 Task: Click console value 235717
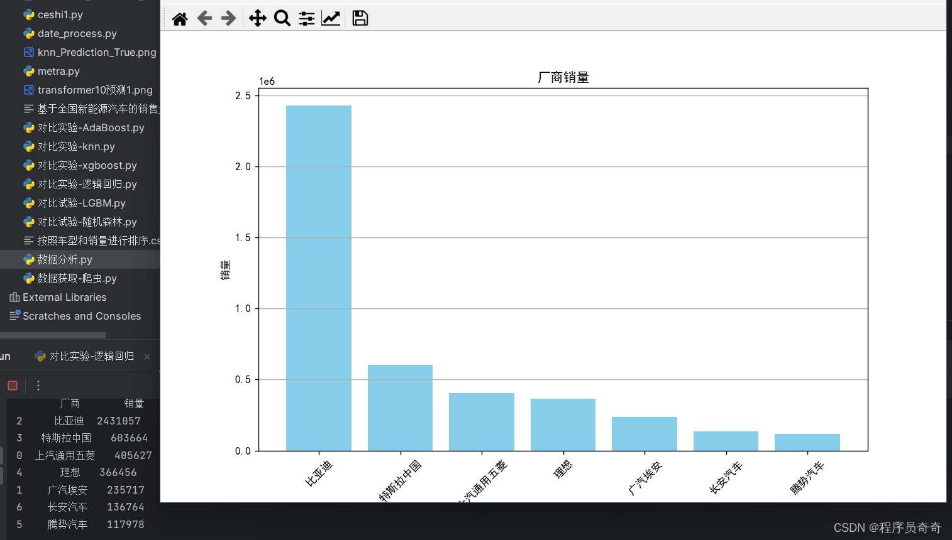click(x=126, y=490)
